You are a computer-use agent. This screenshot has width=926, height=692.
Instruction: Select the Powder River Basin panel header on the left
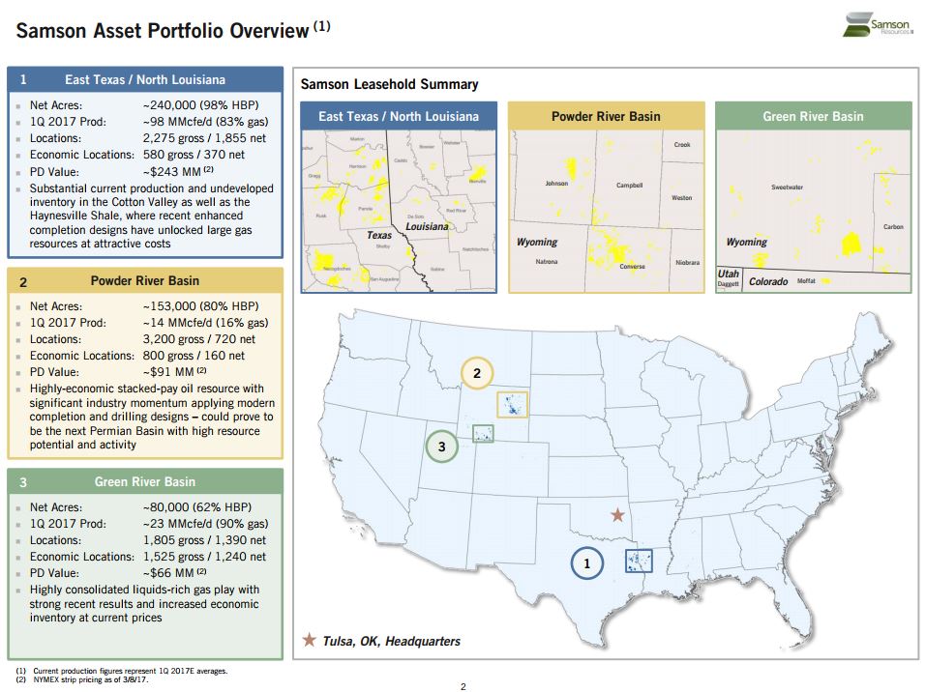click(x=145, y=281)
